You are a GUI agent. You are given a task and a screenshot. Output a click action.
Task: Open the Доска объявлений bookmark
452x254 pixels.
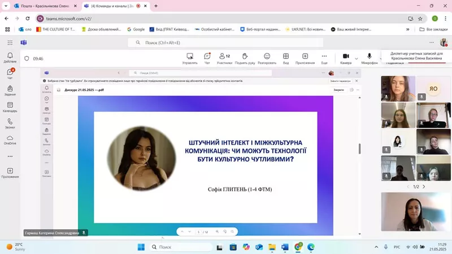(102, 29)
